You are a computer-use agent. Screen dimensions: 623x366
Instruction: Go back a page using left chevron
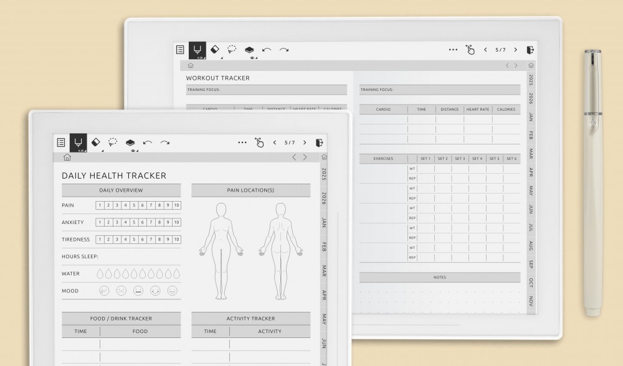tap(275, 142)
